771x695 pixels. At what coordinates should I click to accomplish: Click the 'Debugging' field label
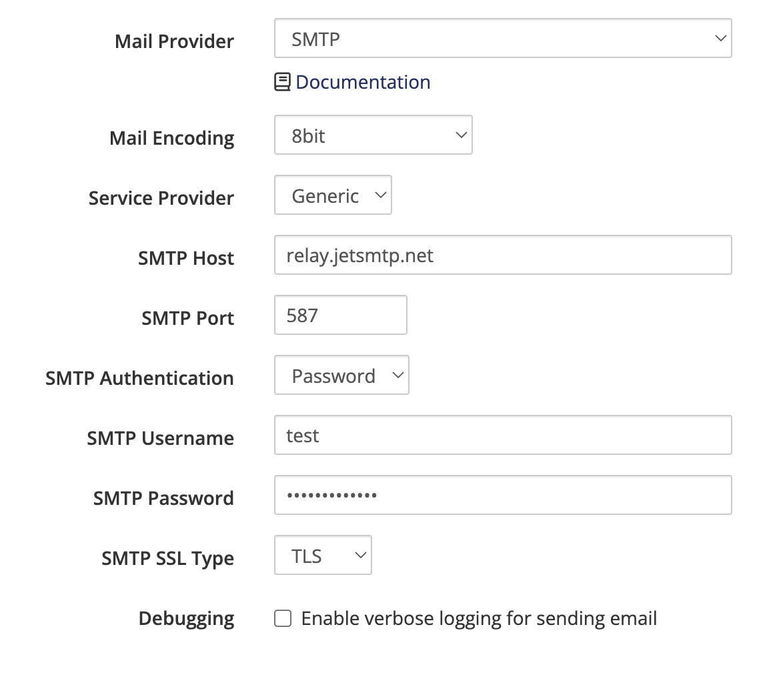(x=186, y=618)
